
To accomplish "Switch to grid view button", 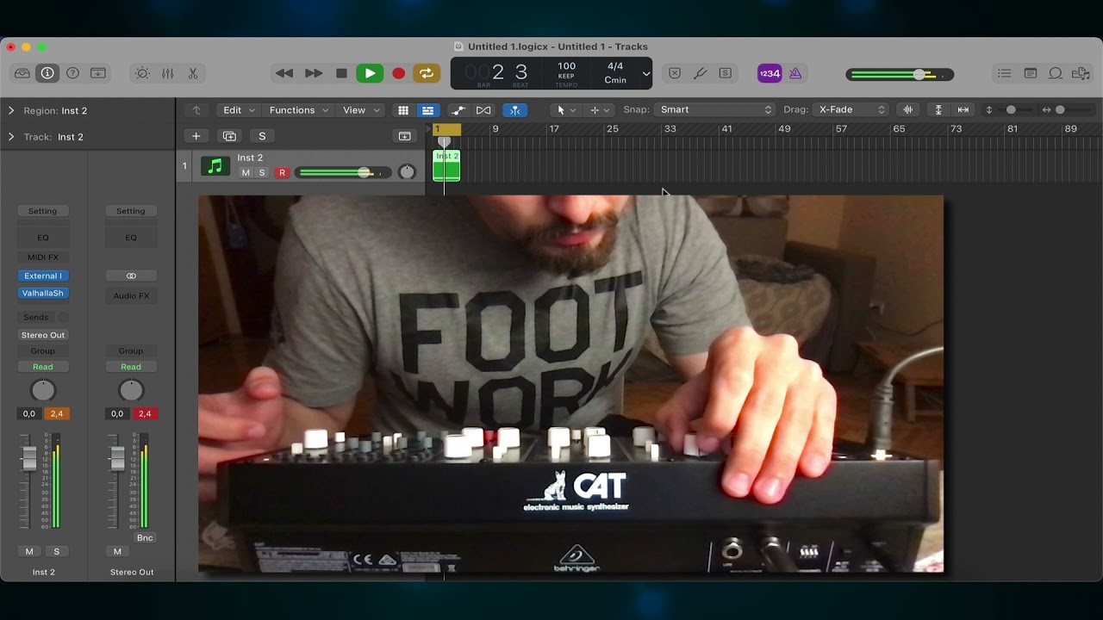I will [x=402, y=110].
